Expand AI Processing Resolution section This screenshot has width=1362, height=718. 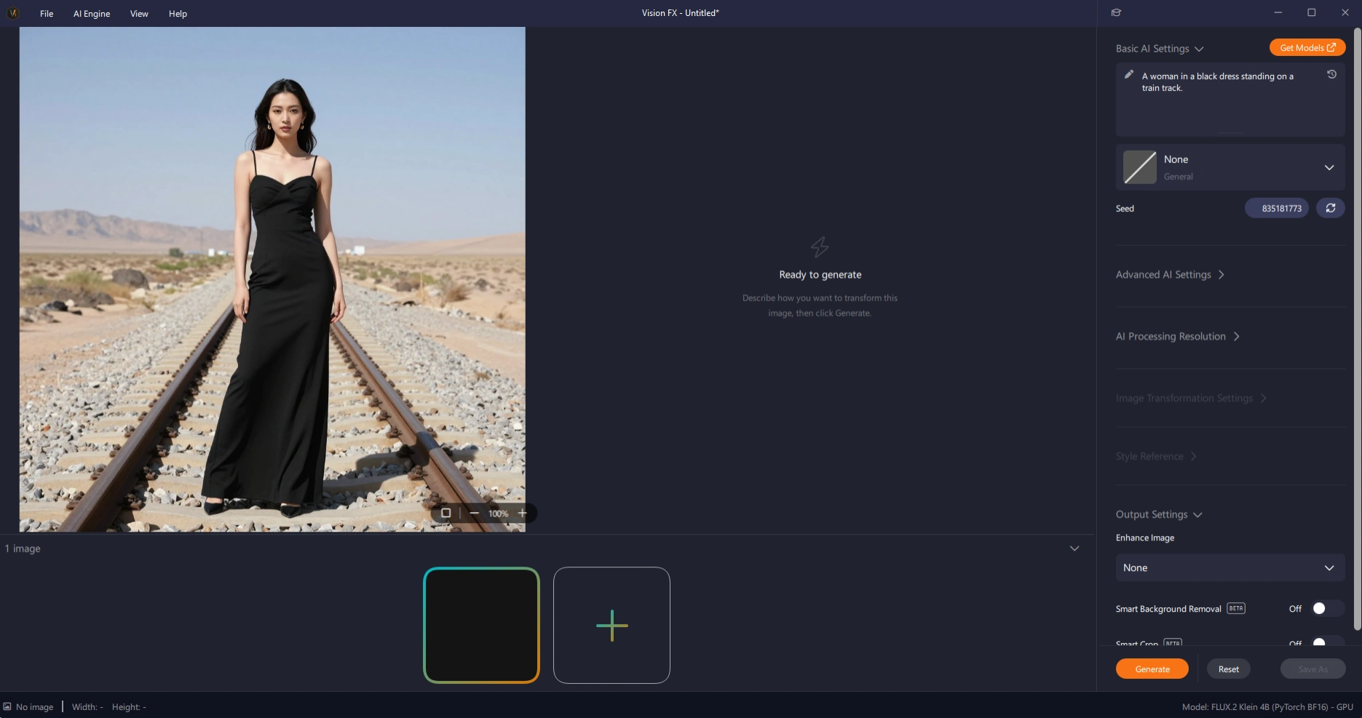click(1178, 336)
